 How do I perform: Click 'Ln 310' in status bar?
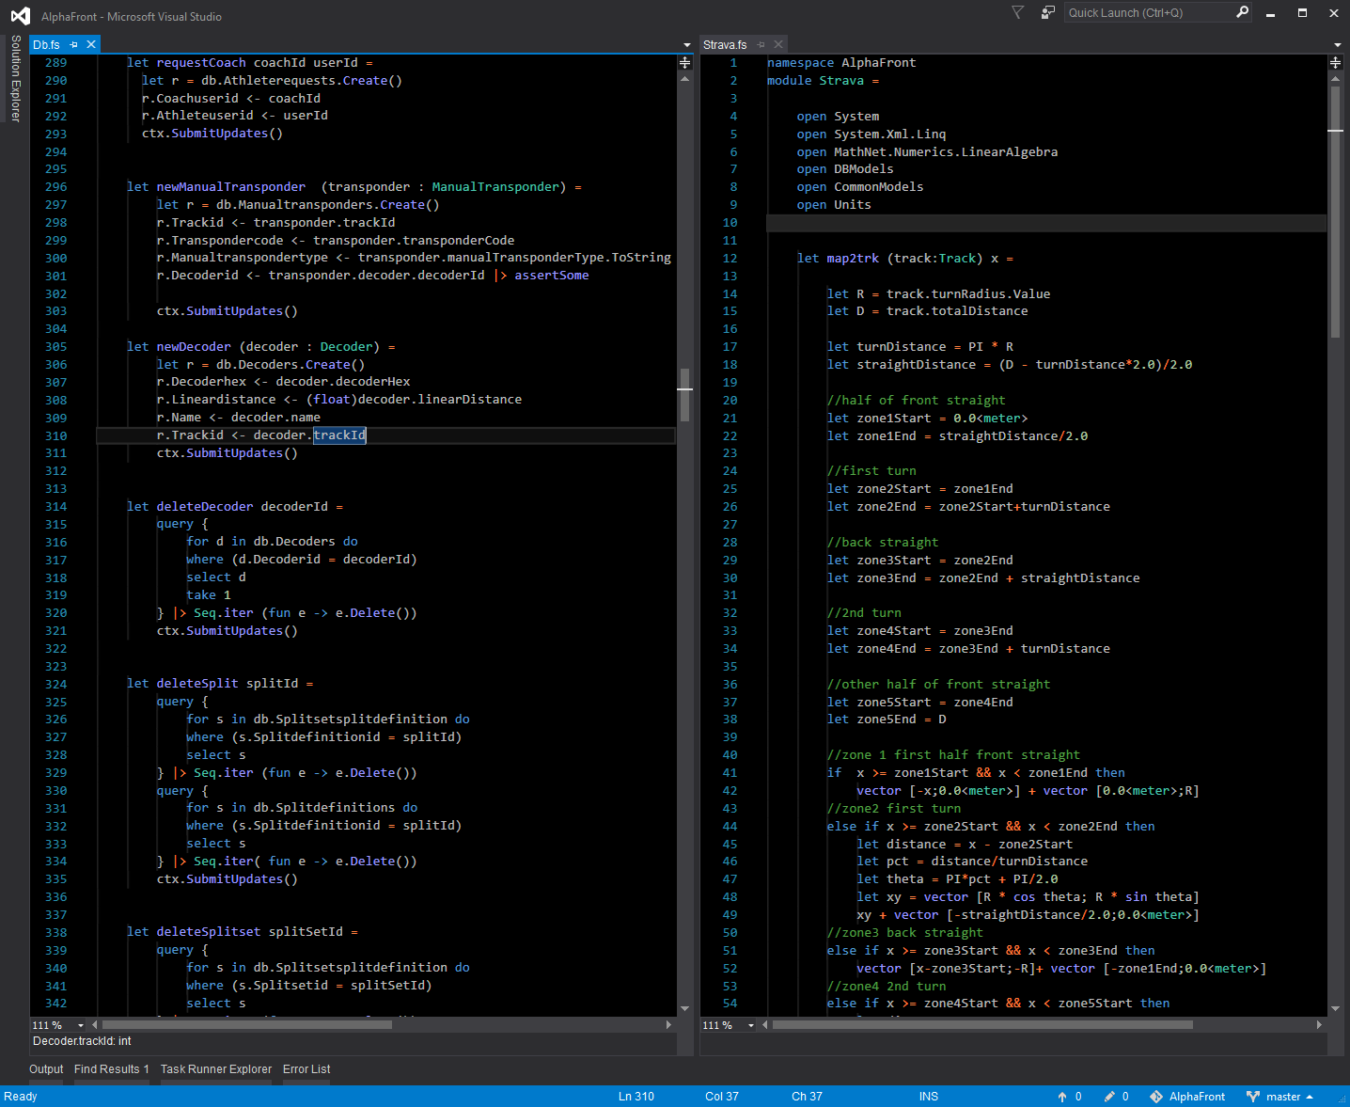point(636,1097)
